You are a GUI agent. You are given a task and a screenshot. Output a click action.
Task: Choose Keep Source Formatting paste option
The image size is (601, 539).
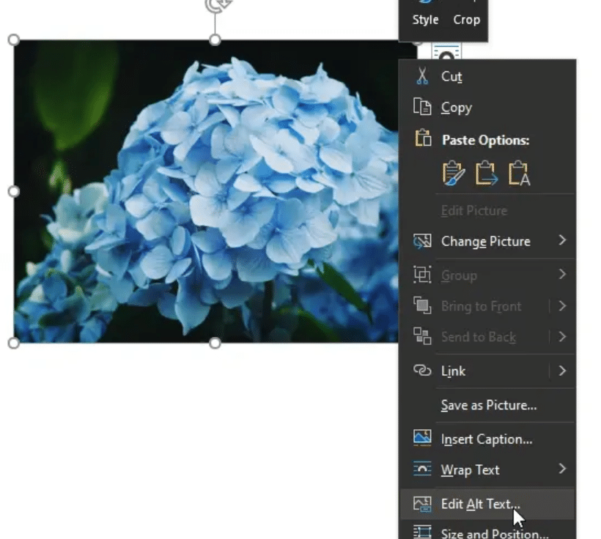tap(454, 173)
